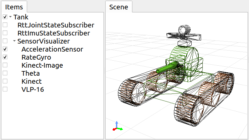Select the Theta sensor item
249x140 pixels.
click(x=30, y=73)
